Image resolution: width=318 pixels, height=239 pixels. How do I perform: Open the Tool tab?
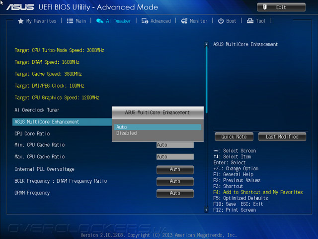point(256,21)
